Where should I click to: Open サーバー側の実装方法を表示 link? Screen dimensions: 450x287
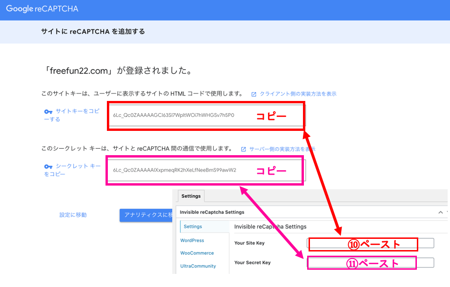point(282,149)
